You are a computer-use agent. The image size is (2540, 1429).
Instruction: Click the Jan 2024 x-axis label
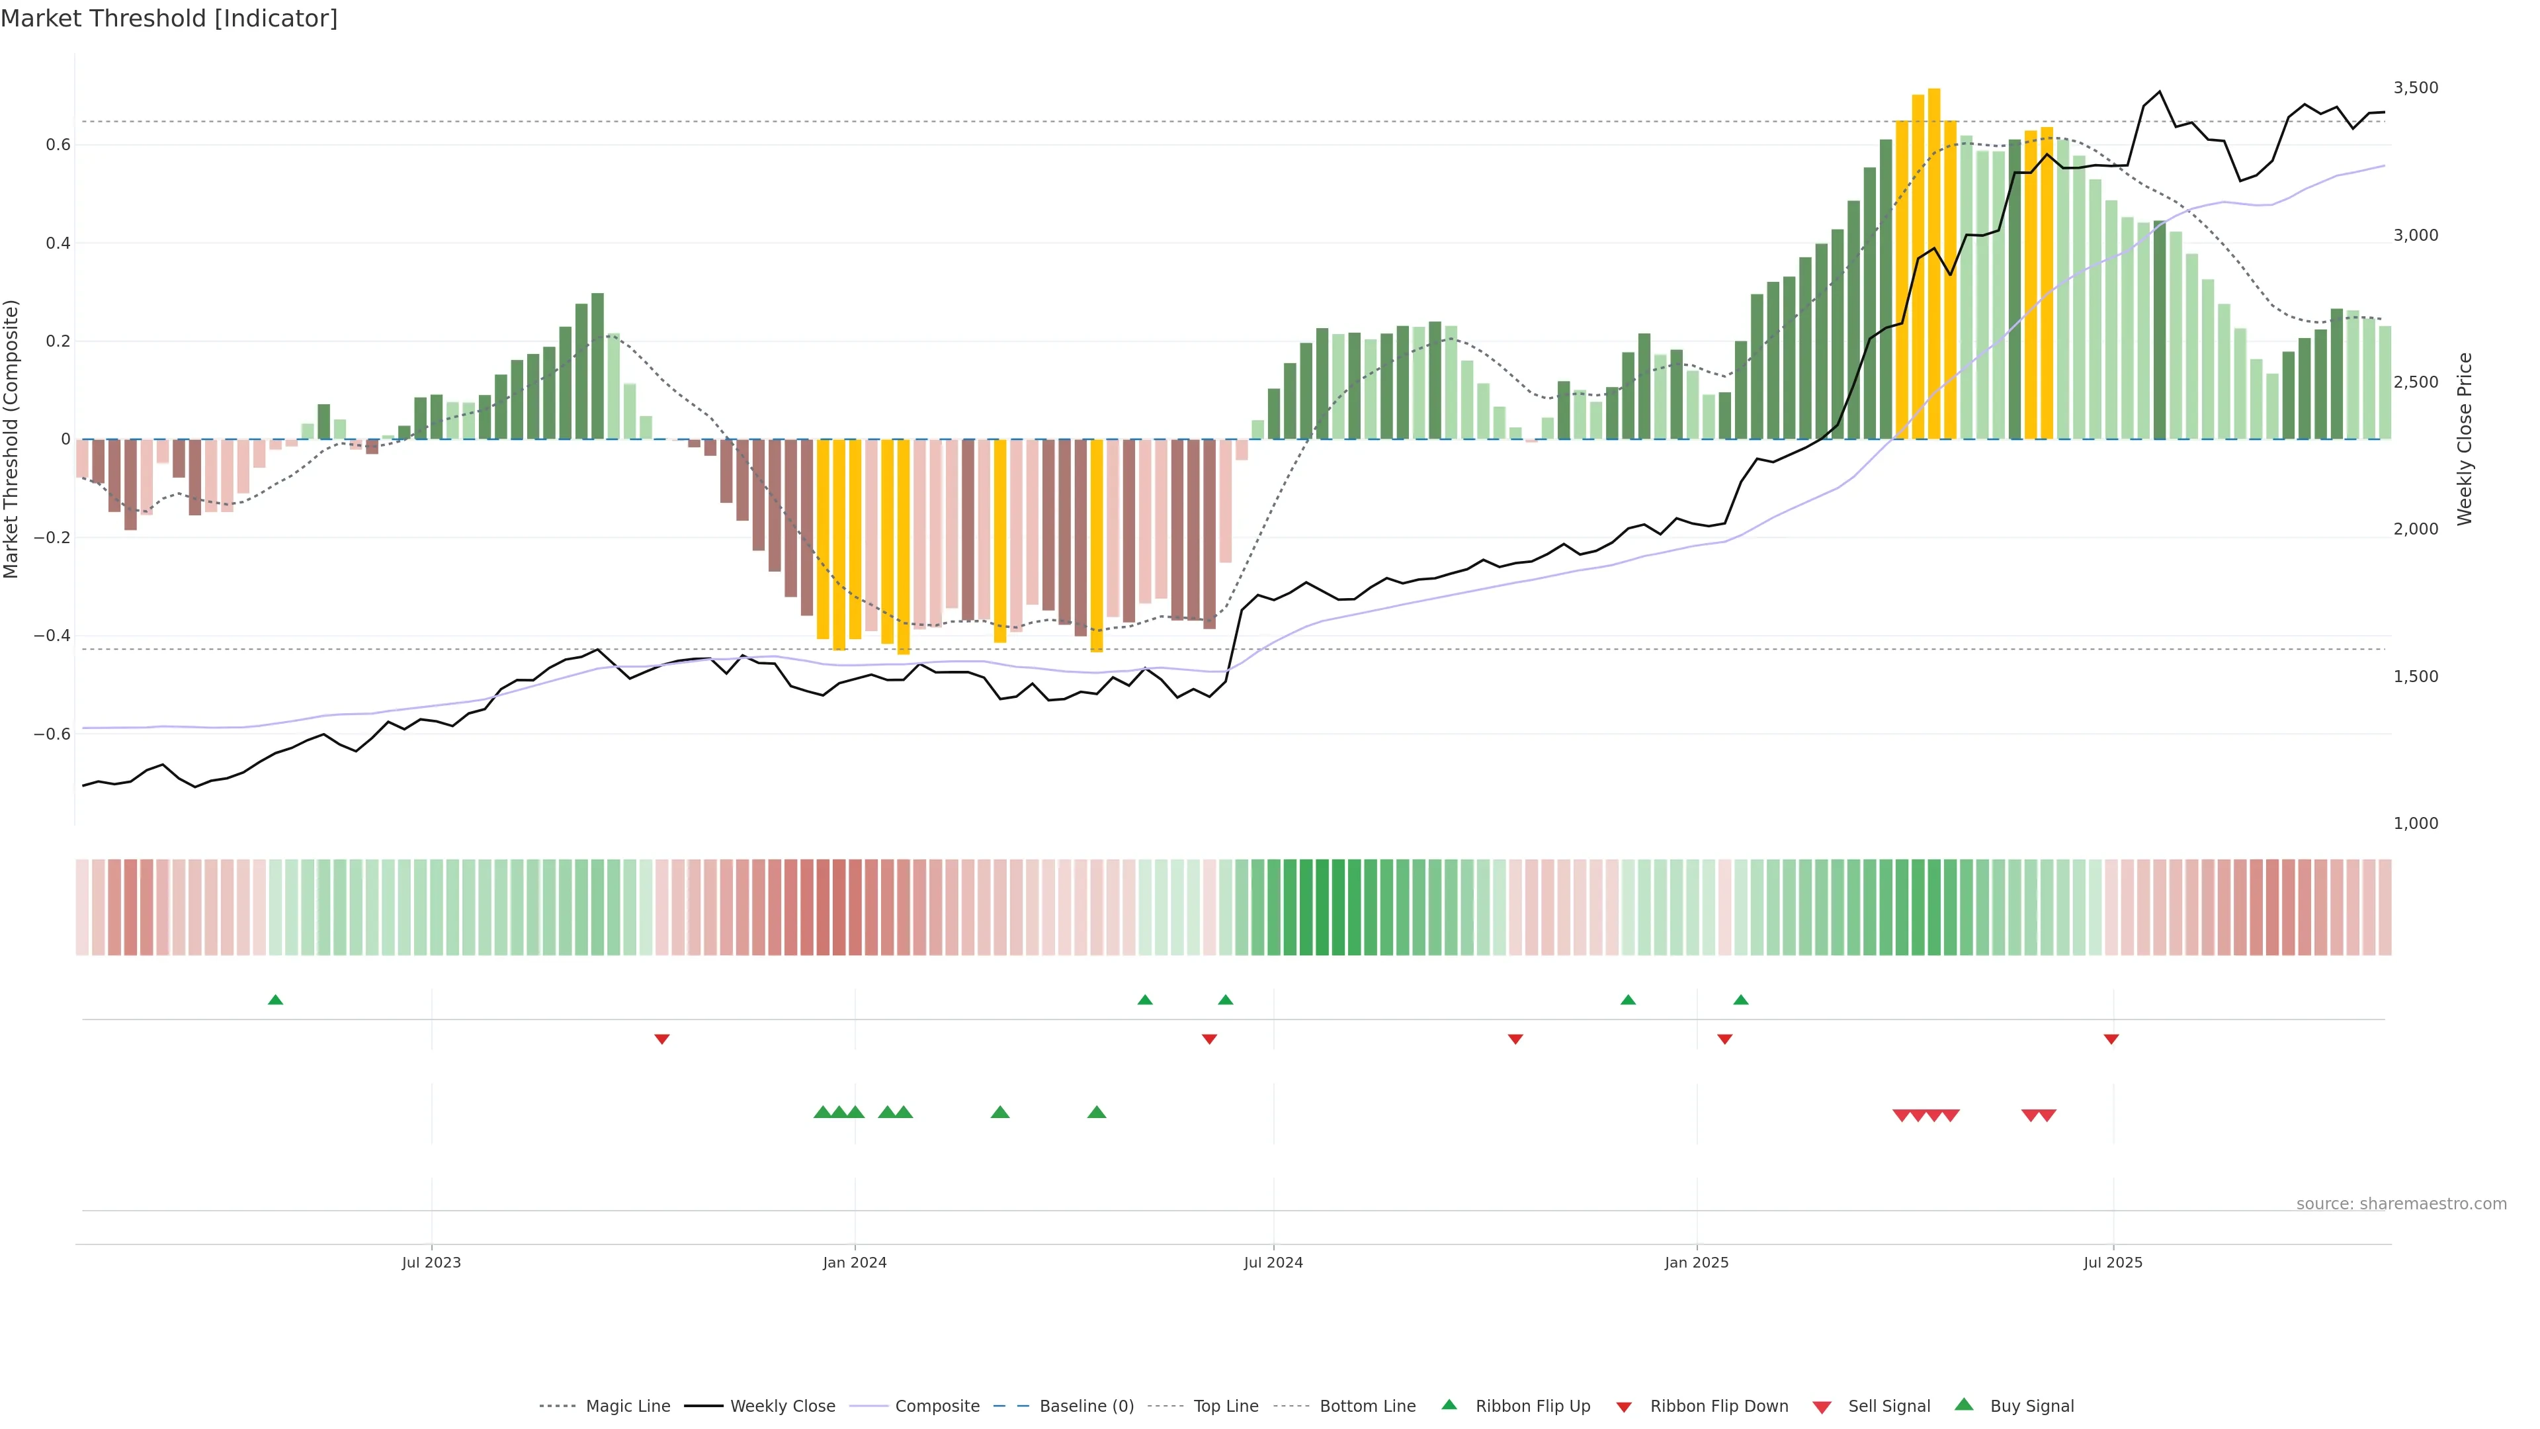(x=855, y=1262)
